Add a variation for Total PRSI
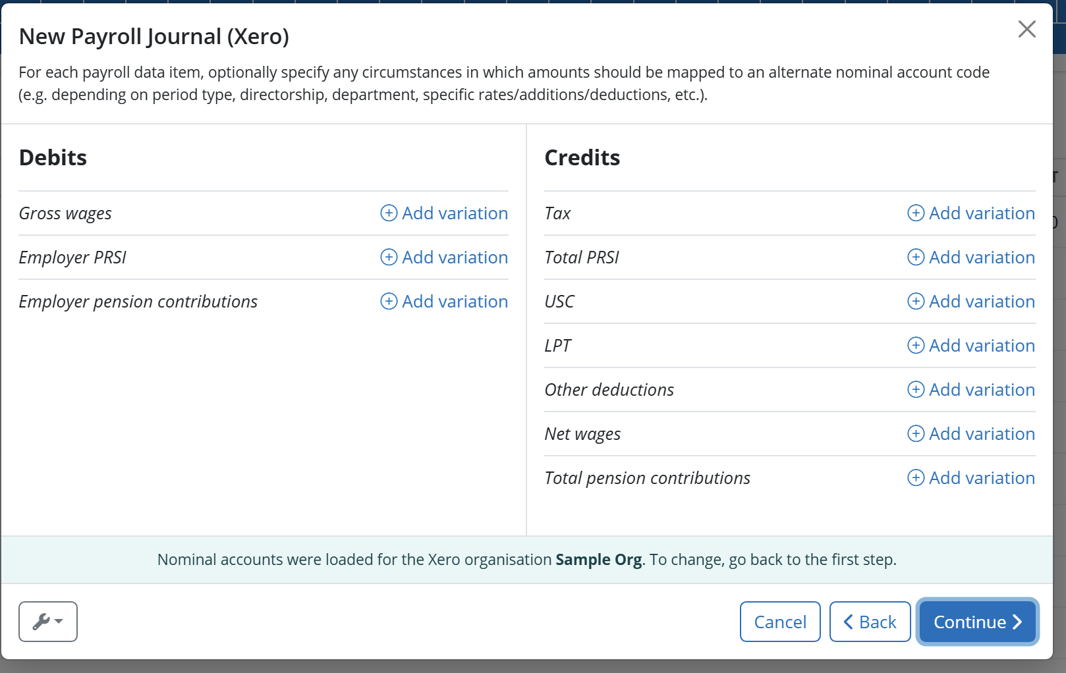The width and height of the screenshot is (1066, 673). (x=970, y=257)
